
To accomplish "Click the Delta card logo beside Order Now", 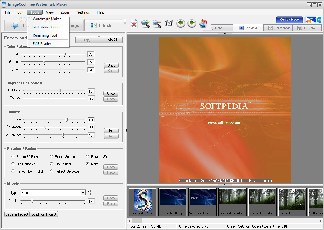I will (x=311, y=20).
